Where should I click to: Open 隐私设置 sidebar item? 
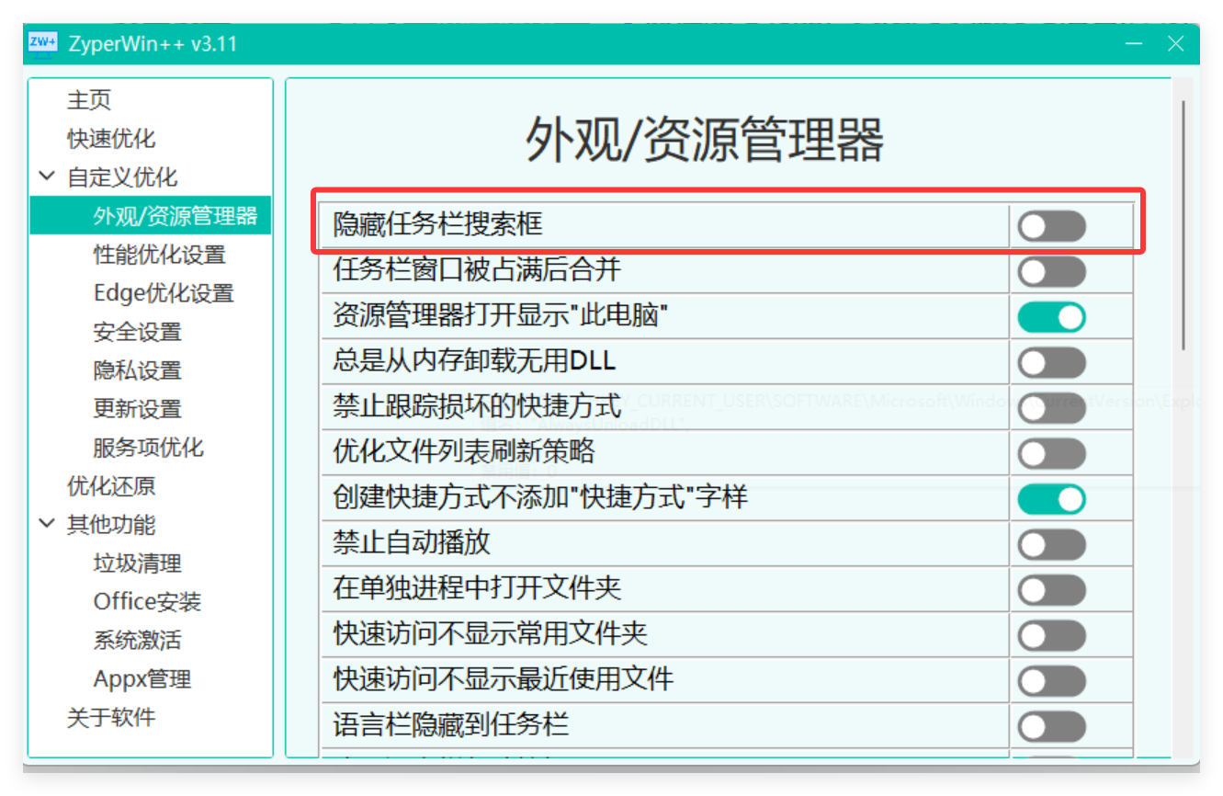137,370
